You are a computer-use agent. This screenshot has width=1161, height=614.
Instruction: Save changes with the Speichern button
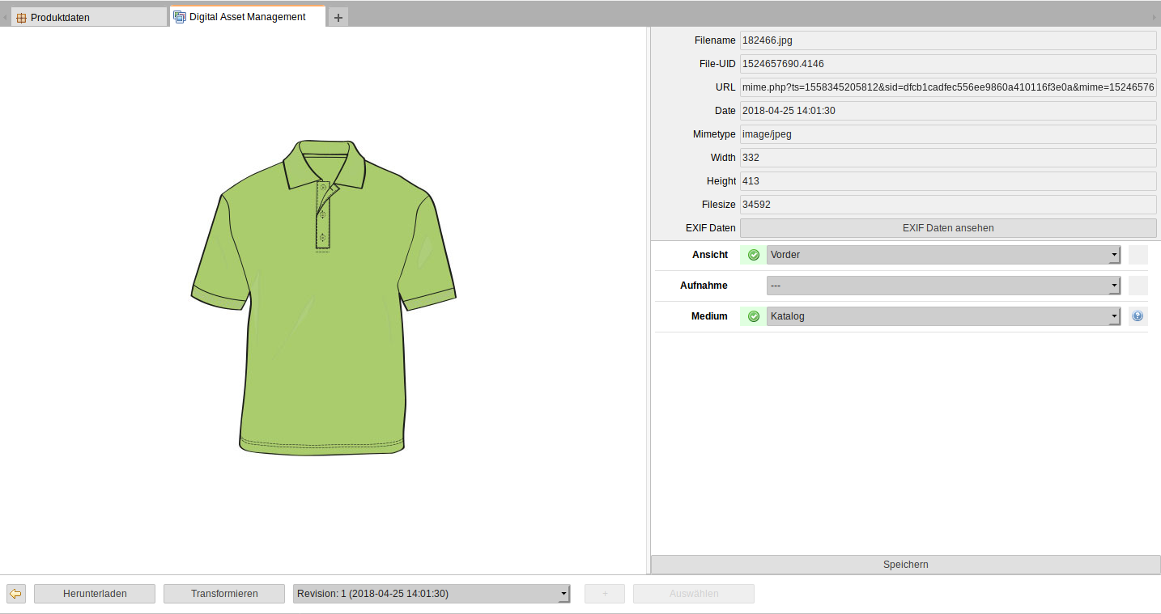point(905,565)
